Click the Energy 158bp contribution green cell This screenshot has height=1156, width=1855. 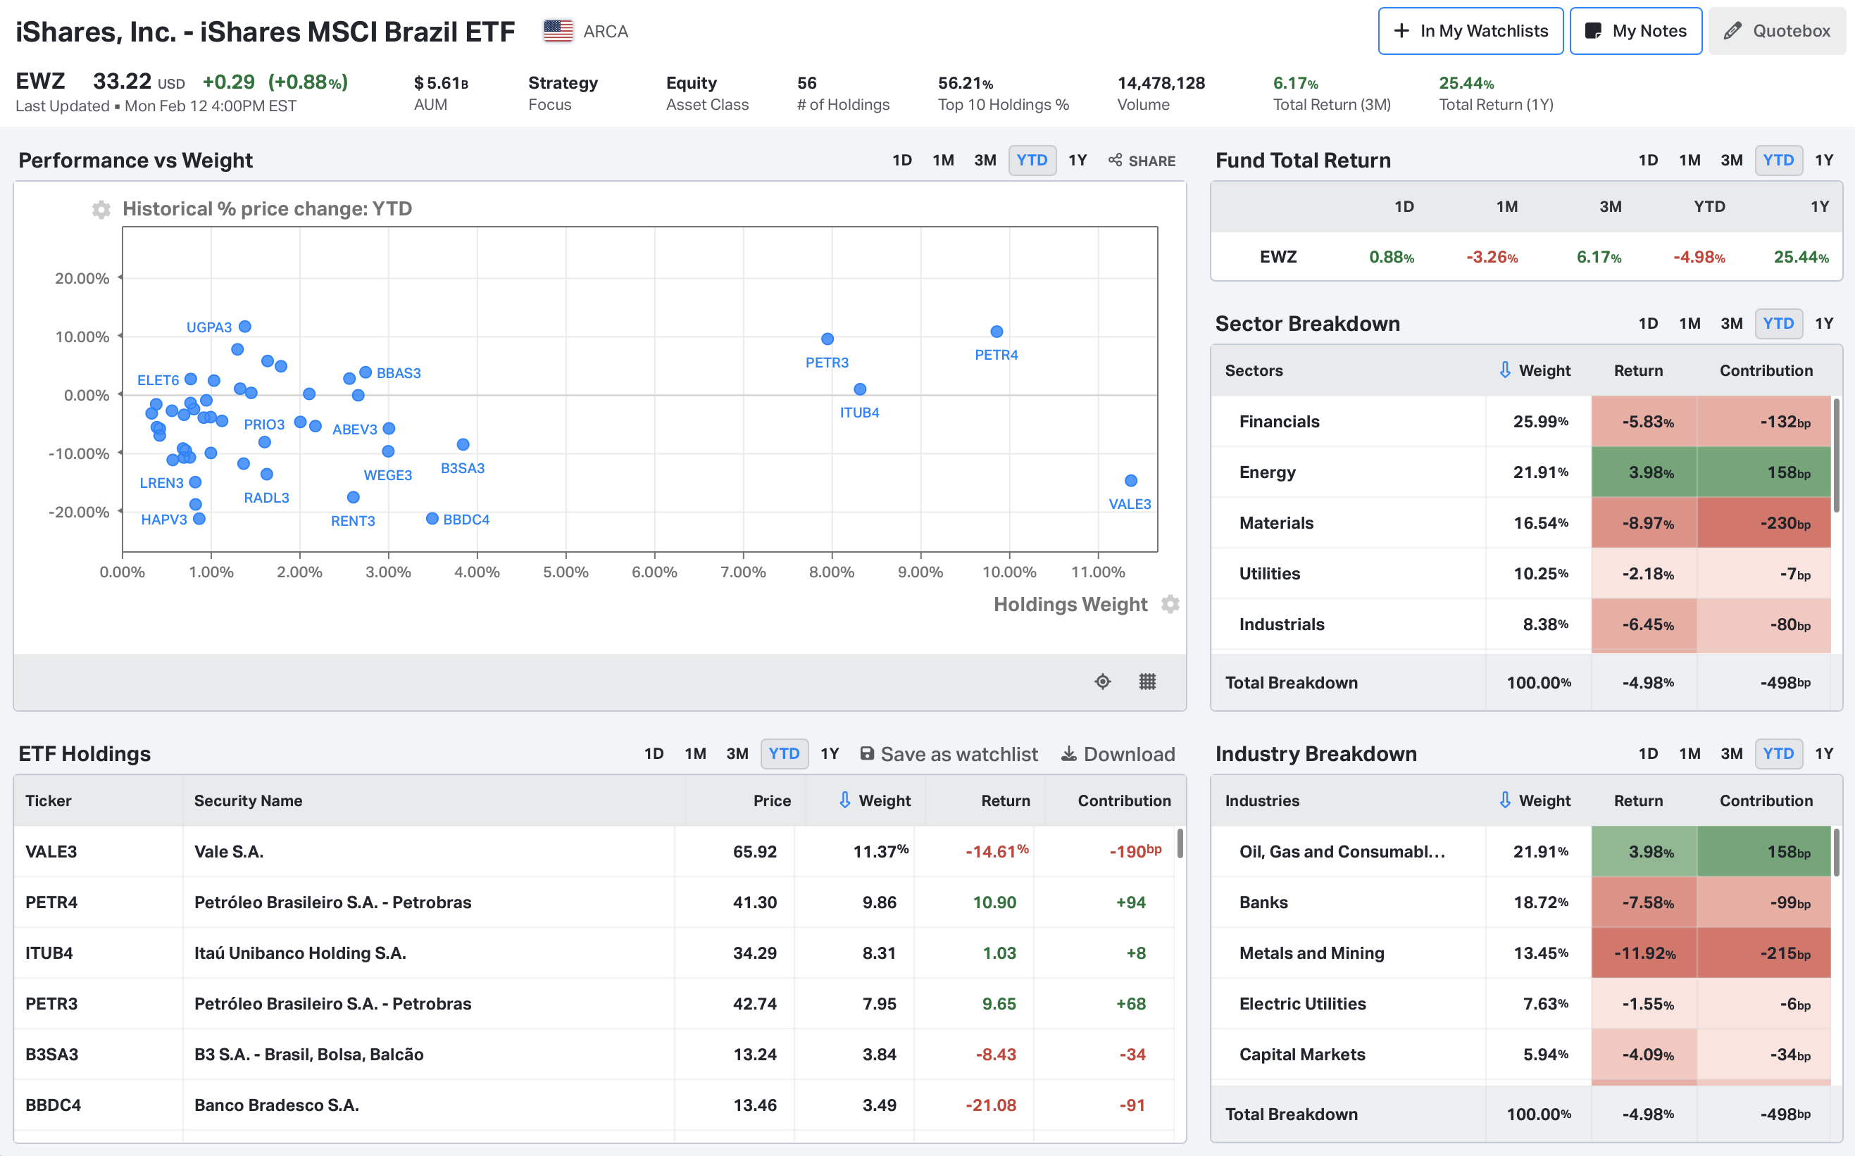coord(1764,472)
